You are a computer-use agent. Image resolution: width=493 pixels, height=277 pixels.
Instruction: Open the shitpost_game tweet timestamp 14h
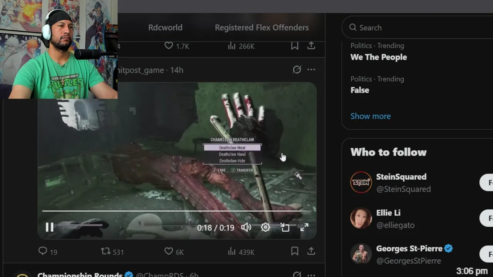point(177,70)
